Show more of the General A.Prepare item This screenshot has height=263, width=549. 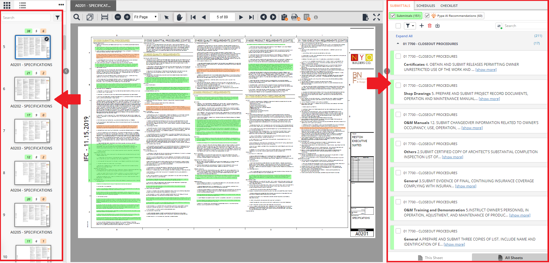point(454,244)
